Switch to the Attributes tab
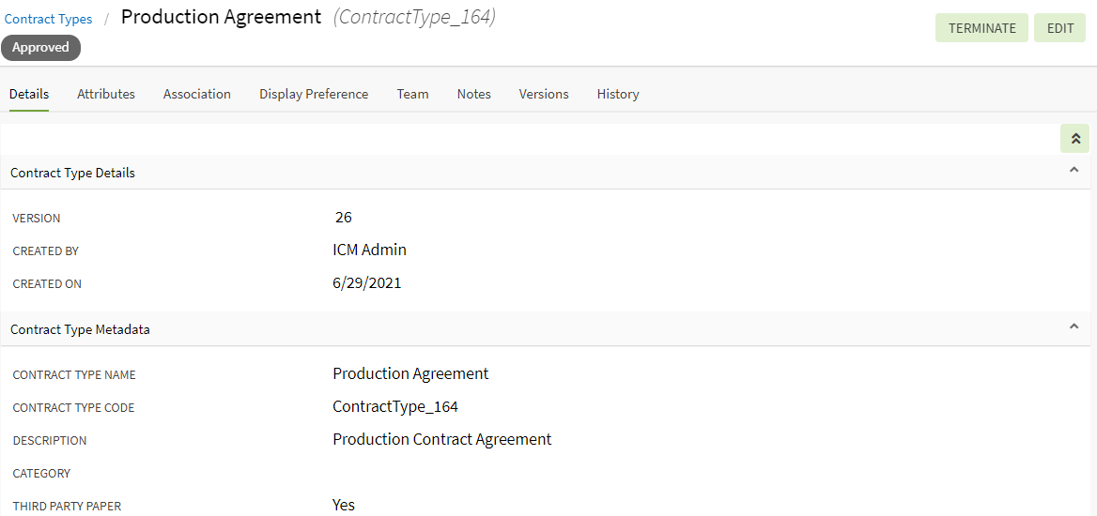Viewport: 1097px width, 516px height. click(106, 94)
